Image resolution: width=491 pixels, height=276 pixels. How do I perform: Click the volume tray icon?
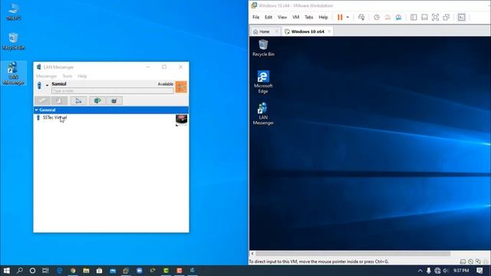(446, 271)
